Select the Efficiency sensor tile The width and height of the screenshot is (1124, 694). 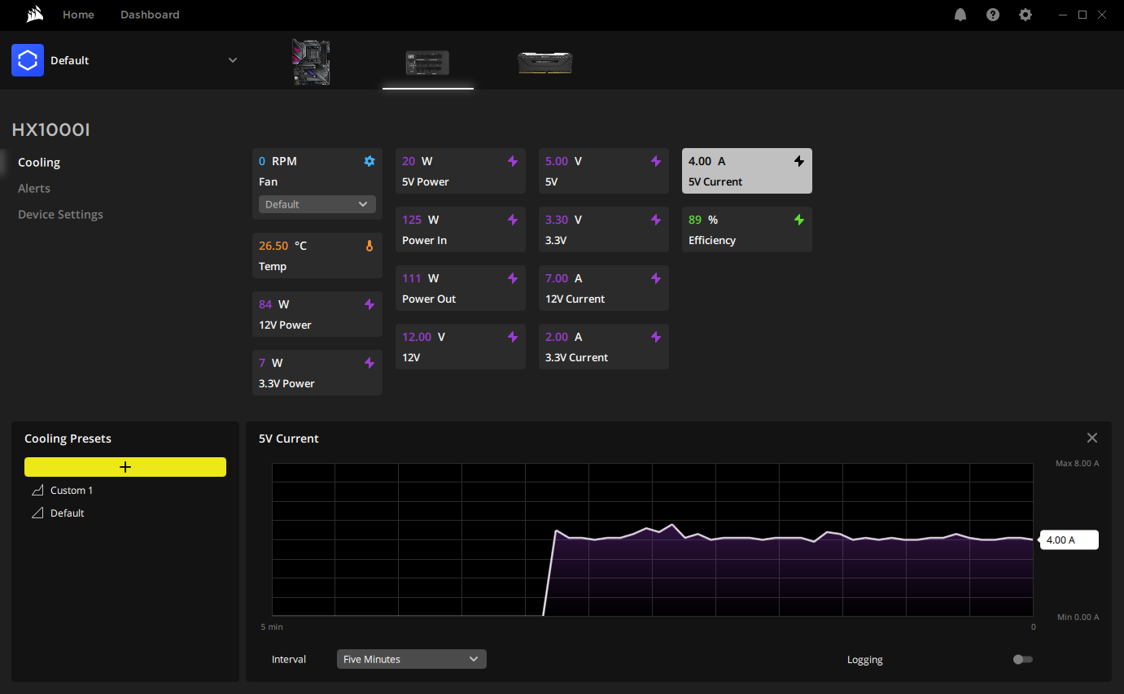[x=747, y=229]
